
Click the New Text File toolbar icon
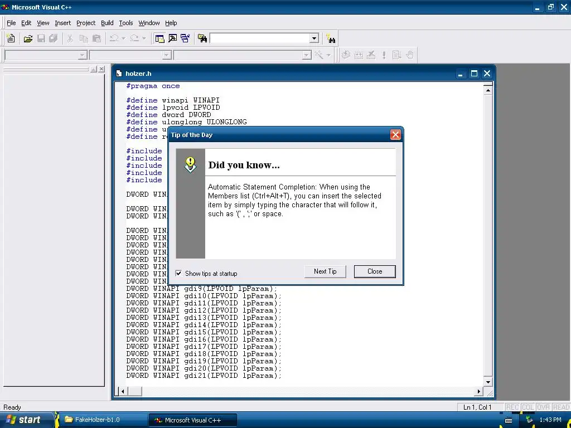click(11, 38)
